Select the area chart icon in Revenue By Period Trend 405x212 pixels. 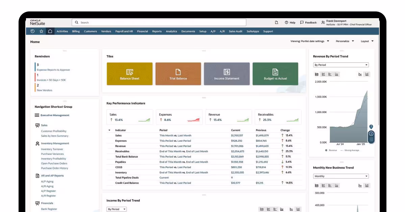point(316,74)
